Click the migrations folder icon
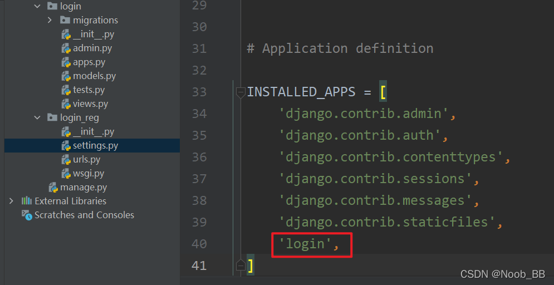Viewport: 554px width, 285px height. coord(65,20)
